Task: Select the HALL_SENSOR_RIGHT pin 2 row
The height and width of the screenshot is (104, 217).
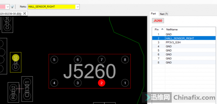Action: coord(184,38)
